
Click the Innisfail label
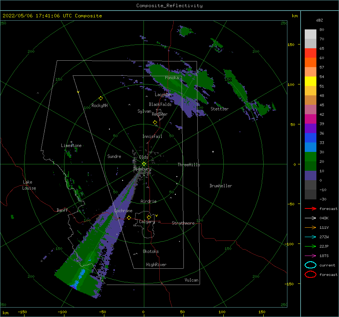click(x=152, y=136)
